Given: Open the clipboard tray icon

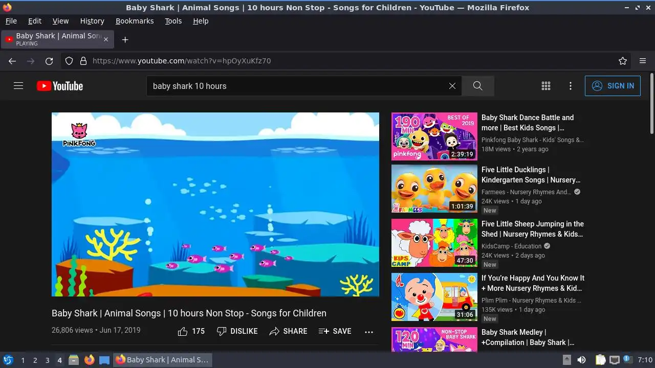Looking at the screenshot, I should [x=601, y=360].
